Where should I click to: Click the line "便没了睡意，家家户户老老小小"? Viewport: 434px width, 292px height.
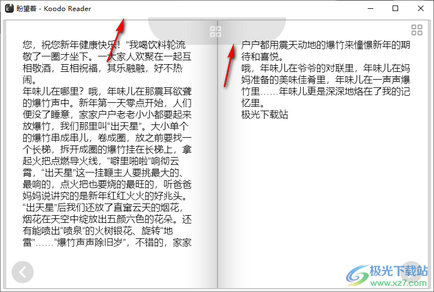tap(107, 114)
